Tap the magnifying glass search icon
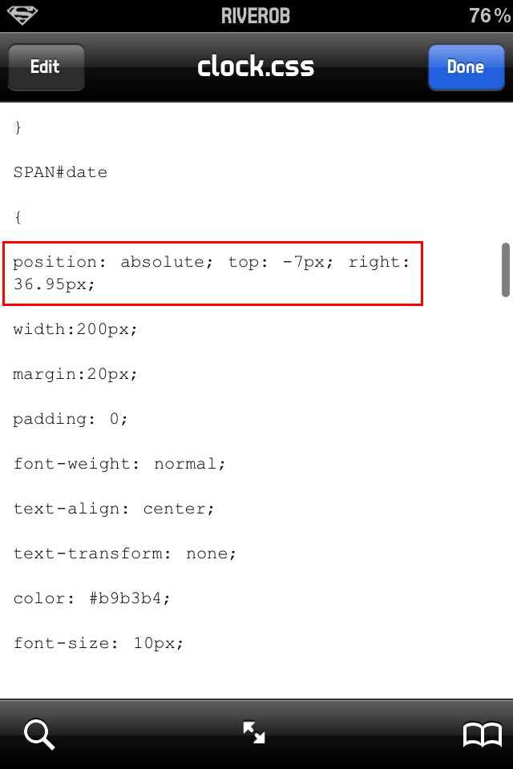 coord(39,735)
